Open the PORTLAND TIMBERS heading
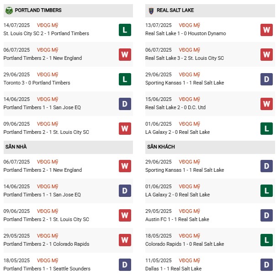The width and height of the screenshot is (276, 275). point(38,10)
